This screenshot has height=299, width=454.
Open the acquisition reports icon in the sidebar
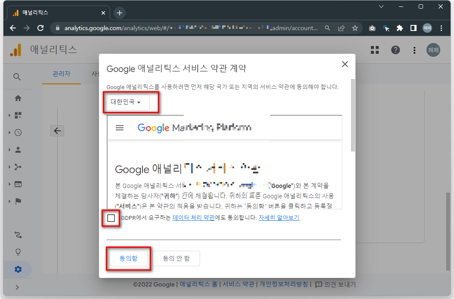click(x=18, y=167)
